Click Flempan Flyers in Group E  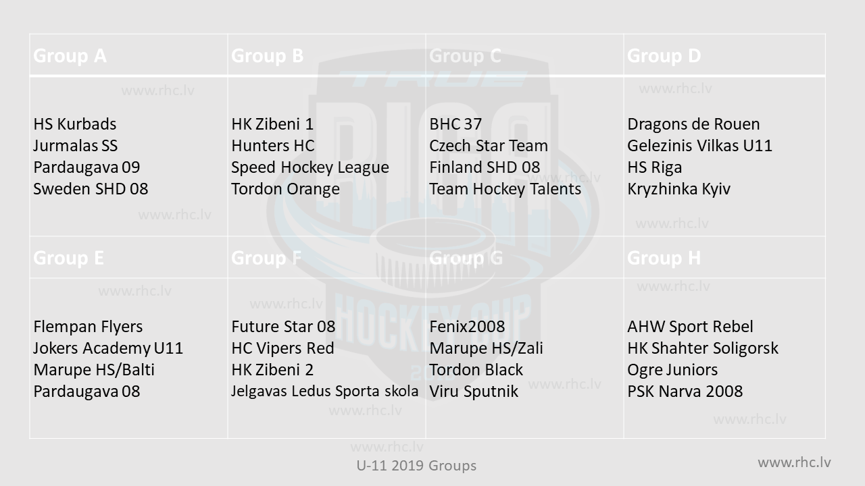pyautogui.click(x=88, y=327)
